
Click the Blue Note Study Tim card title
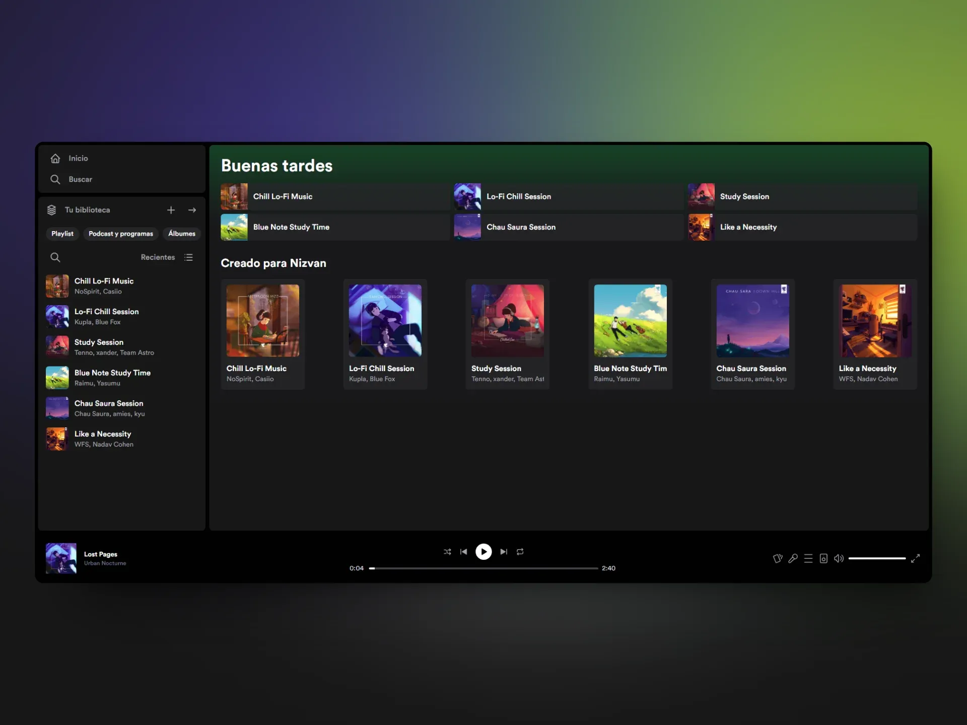[x=630, y=369]
